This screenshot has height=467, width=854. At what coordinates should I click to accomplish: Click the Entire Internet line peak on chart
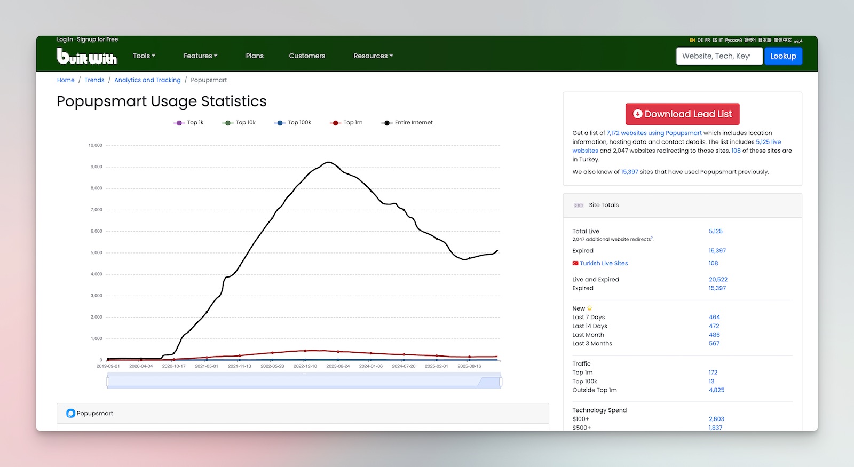tap(328, 162)
